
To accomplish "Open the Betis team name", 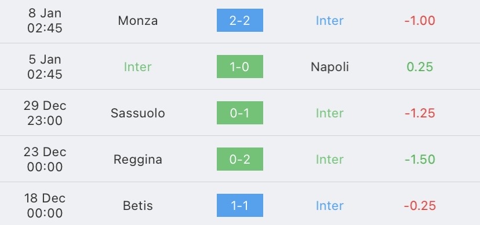I will point(138,205).
